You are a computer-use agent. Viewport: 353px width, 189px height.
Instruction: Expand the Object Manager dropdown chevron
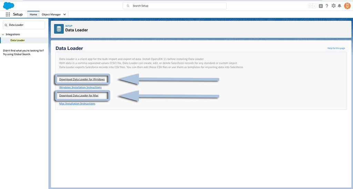pos(64,14)
